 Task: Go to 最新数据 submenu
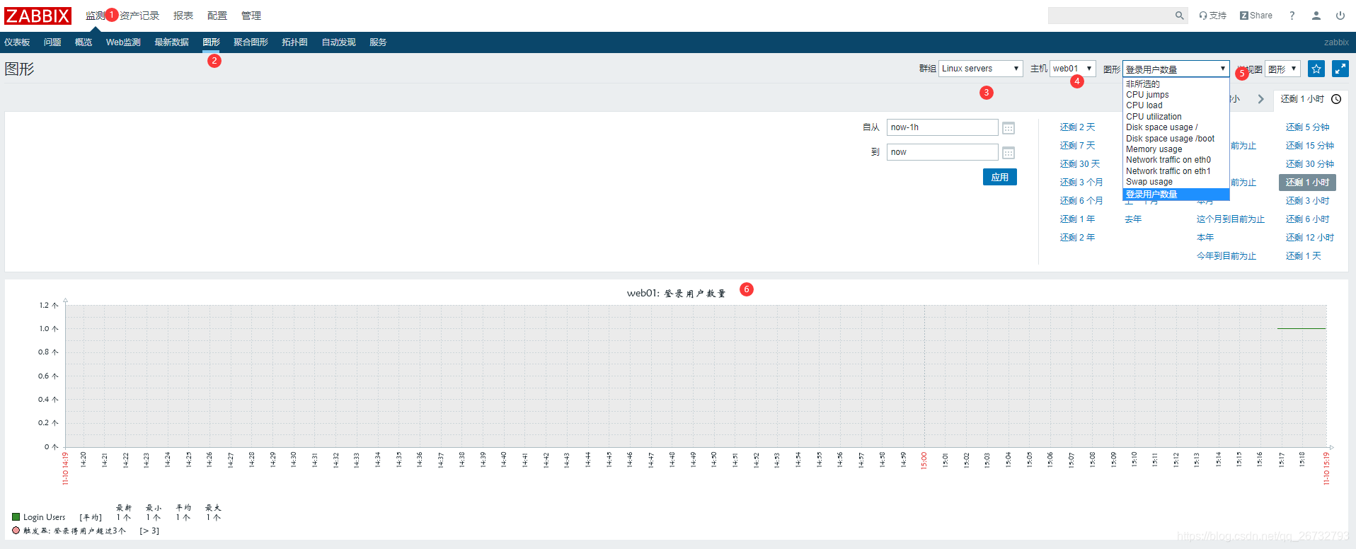pyautogui.click(x=171, y=42)
